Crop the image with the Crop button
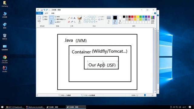 click(x=57, y=17)
